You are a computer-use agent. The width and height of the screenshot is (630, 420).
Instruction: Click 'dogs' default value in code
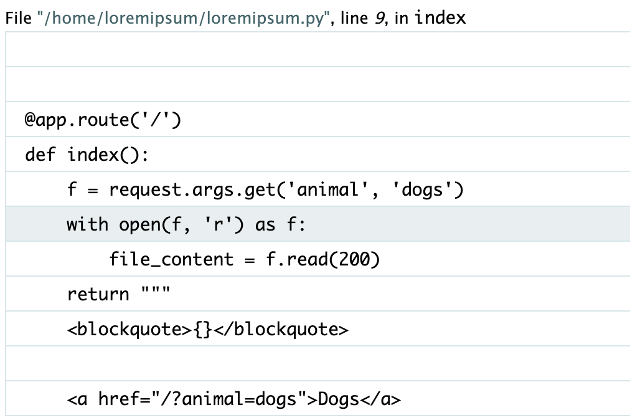[x=422, y=189]
